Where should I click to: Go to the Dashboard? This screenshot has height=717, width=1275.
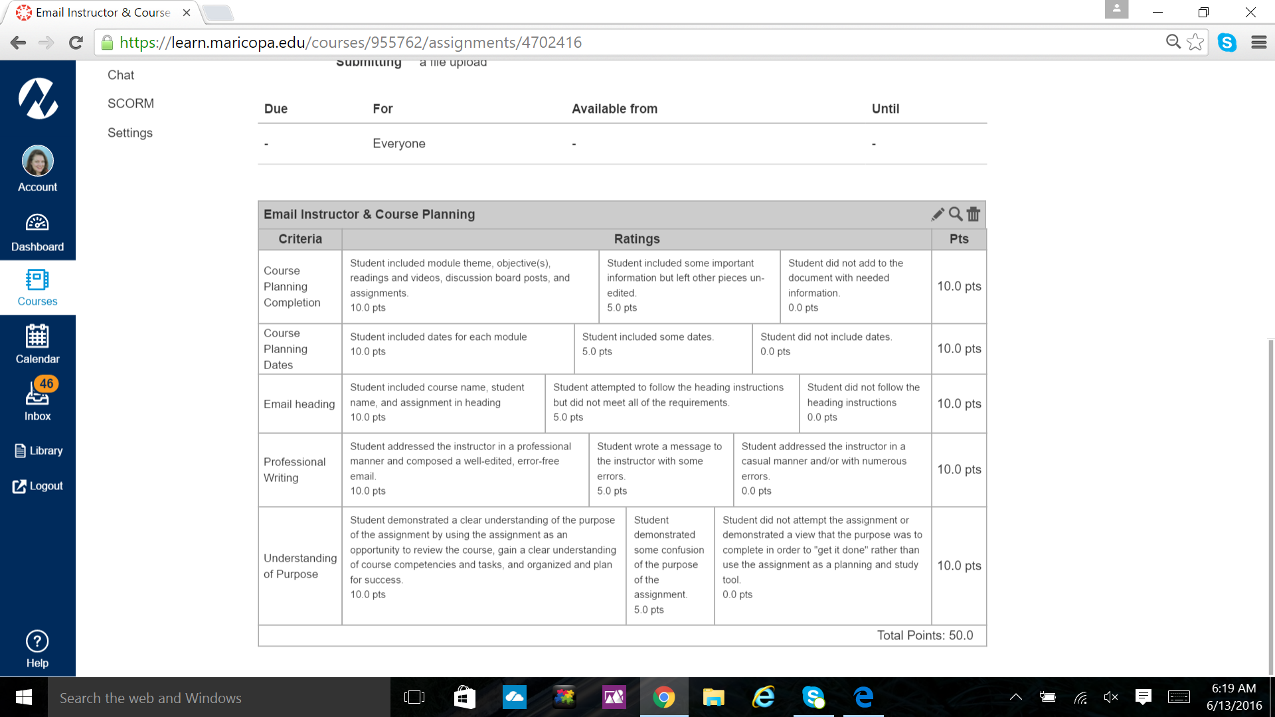(x=38, y=232)
